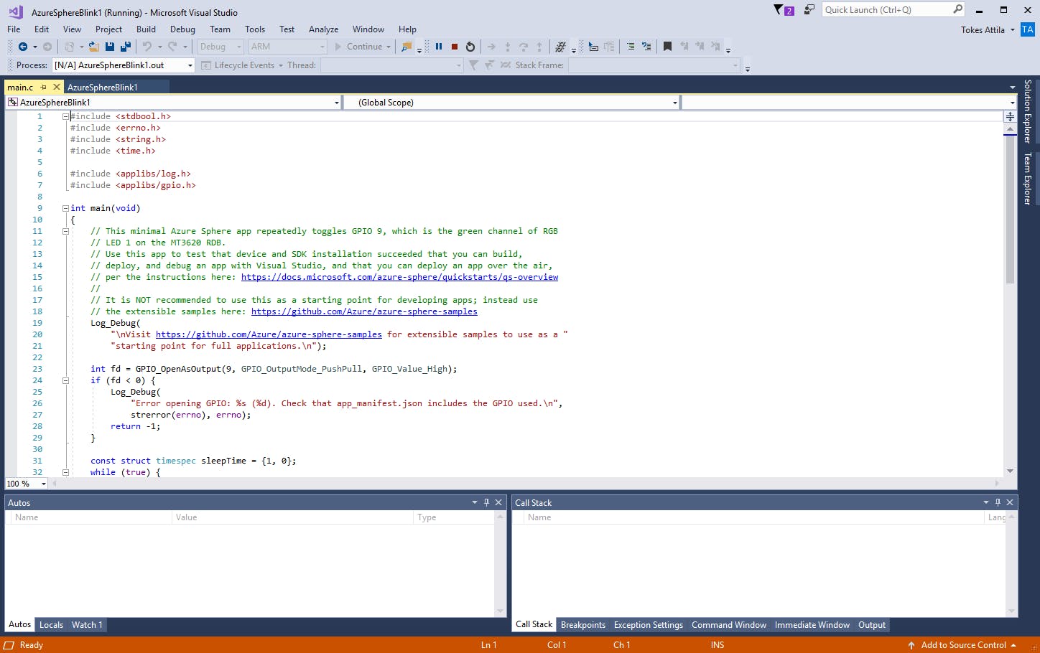
Task: Collapse the comment block at line 11
Action: [65, 231]
